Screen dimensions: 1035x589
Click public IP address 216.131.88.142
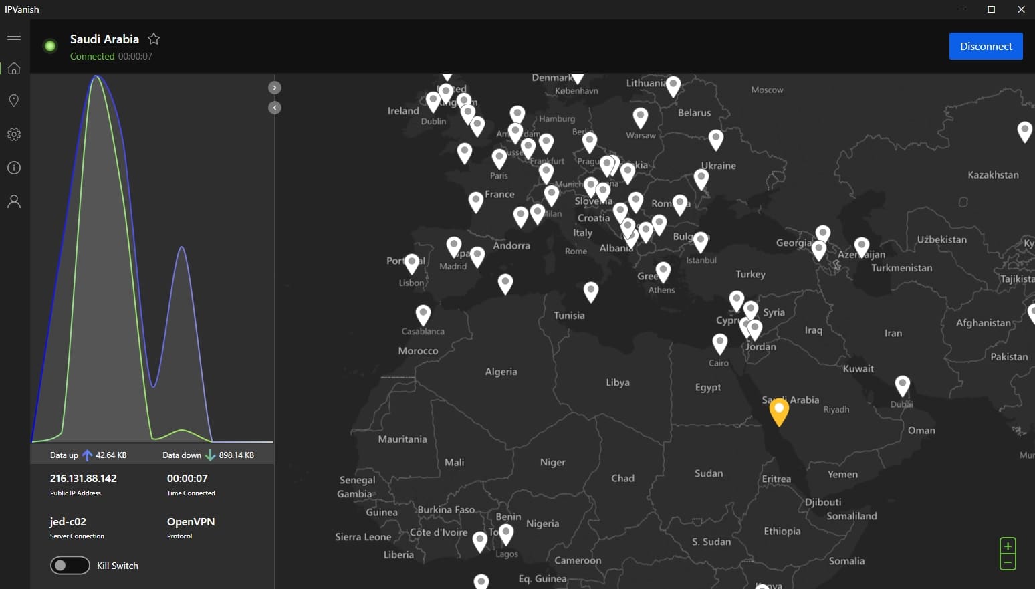[84, 479]
